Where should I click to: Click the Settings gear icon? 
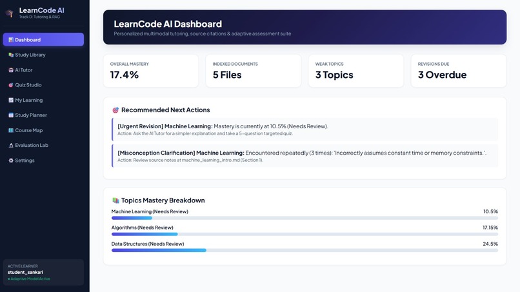[11, 161]
